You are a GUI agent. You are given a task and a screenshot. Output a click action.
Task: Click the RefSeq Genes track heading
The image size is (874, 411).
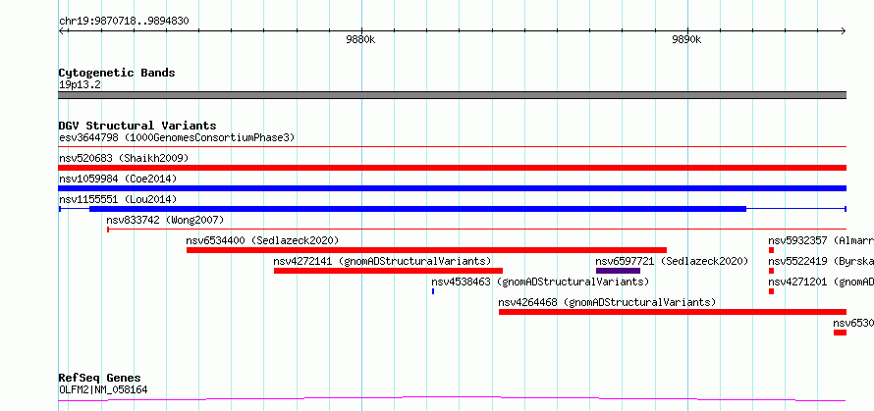click(100, 379)
